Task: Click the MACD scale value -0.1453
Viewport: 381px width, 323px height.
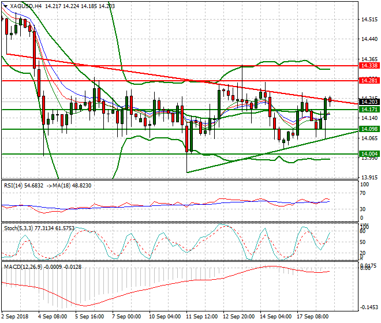Action: coord(369,307)
